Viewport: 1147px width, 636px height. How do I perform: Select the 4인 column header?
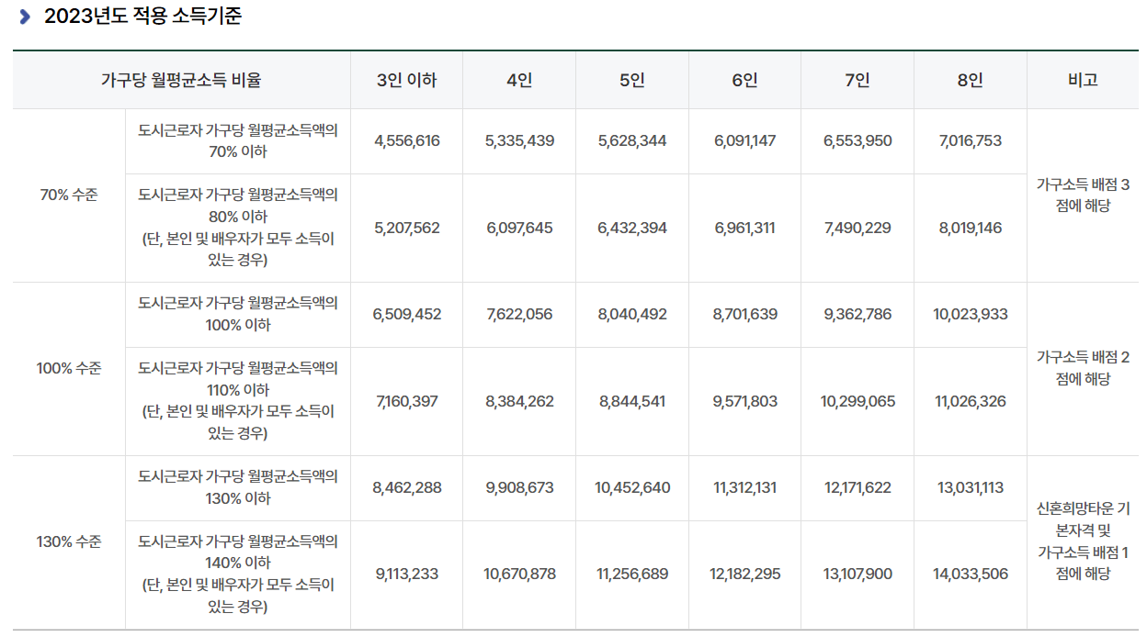(x=519, y=80)
